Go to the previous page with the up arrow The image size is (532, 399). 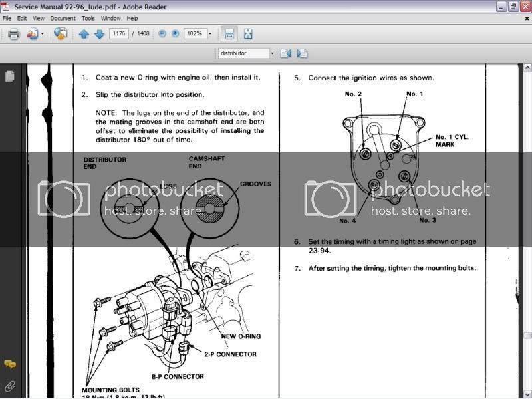coord(84,34)
